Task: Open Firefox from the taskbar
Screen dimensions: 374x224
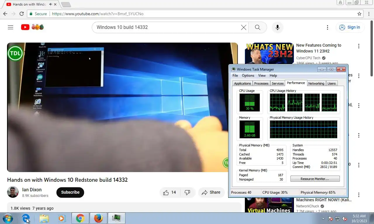Action: pos(98,218)
